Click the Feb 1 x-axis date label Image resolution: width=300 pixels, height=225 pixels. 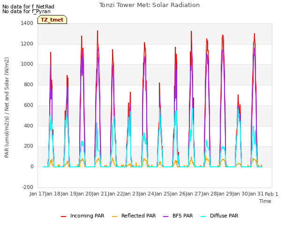pyautogui.click(x=271, y=194)
